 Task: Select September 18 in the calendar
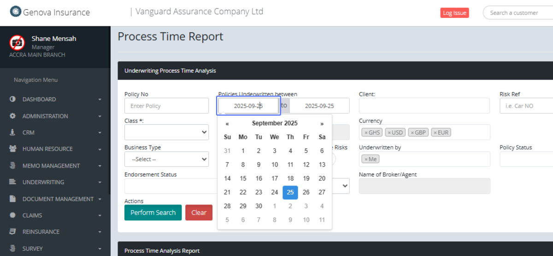(290, 179)
